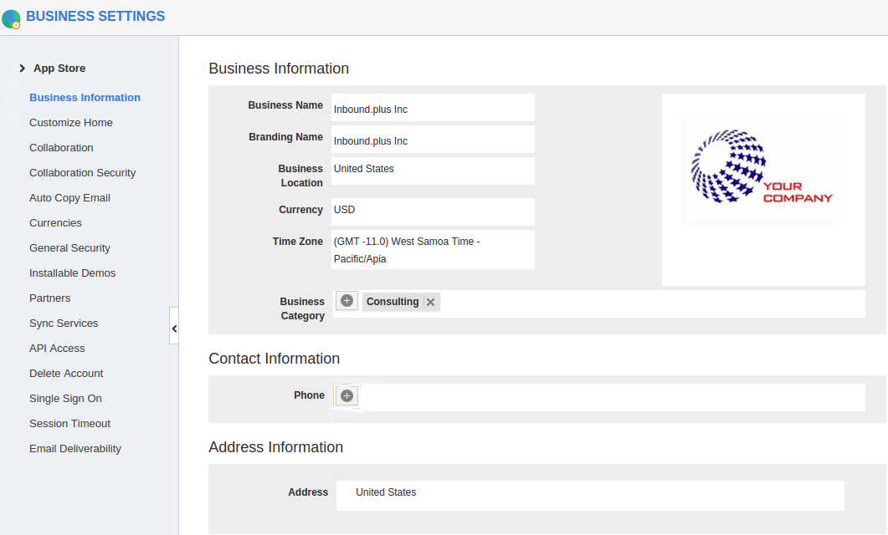Screen dimensions: 888x535
Task: Open the Time Zone field
Action: (x=432, y=250)
